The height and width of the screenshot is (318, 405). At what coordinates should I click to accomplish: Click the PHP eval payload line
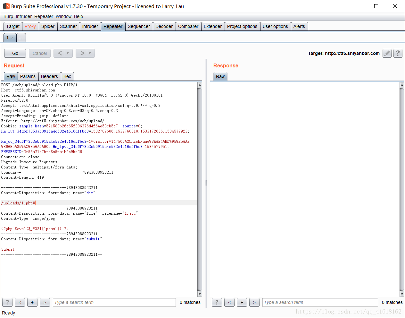[35, 229]
